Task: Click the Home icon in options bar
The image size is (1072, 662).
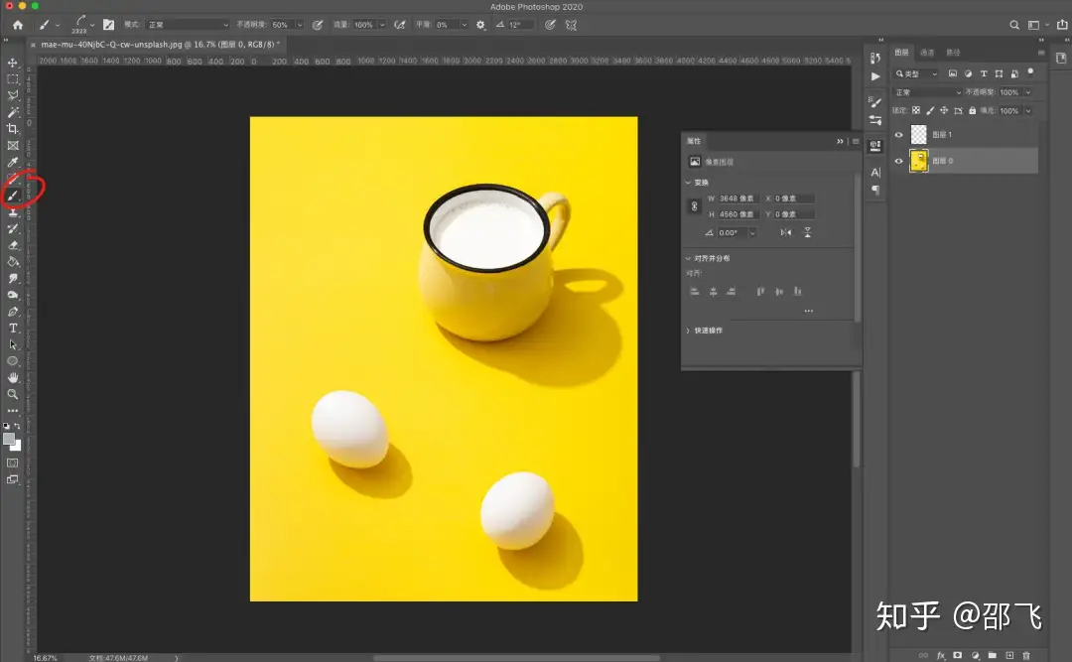Action: [17, 25]
